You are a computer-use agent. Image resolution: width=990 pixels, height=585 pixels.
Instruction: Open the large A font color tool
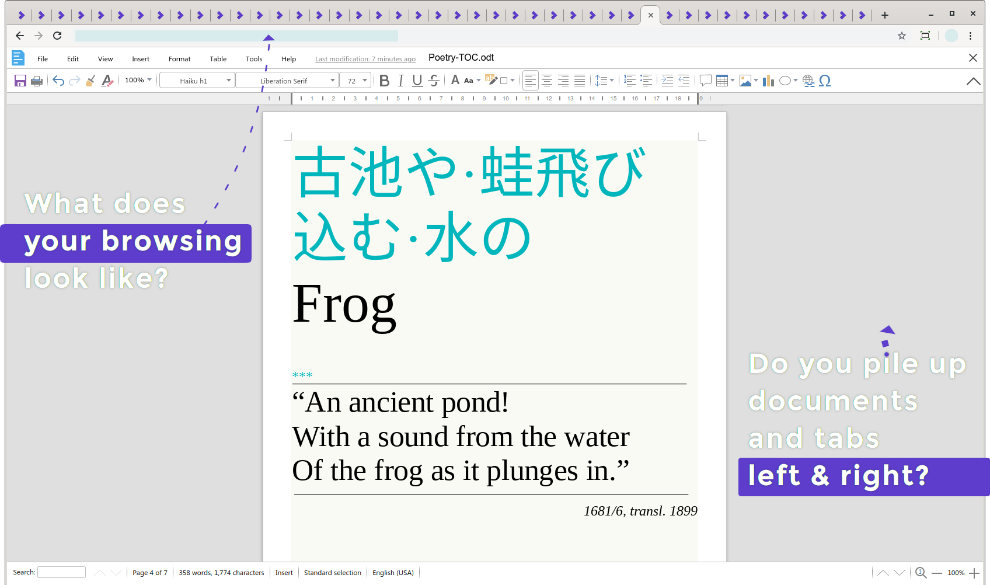(x=455, y=80)
